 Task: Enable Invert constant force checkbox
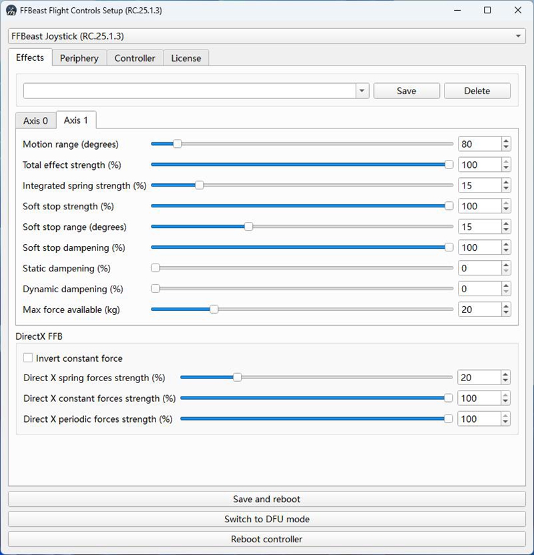tap(28, 358)
